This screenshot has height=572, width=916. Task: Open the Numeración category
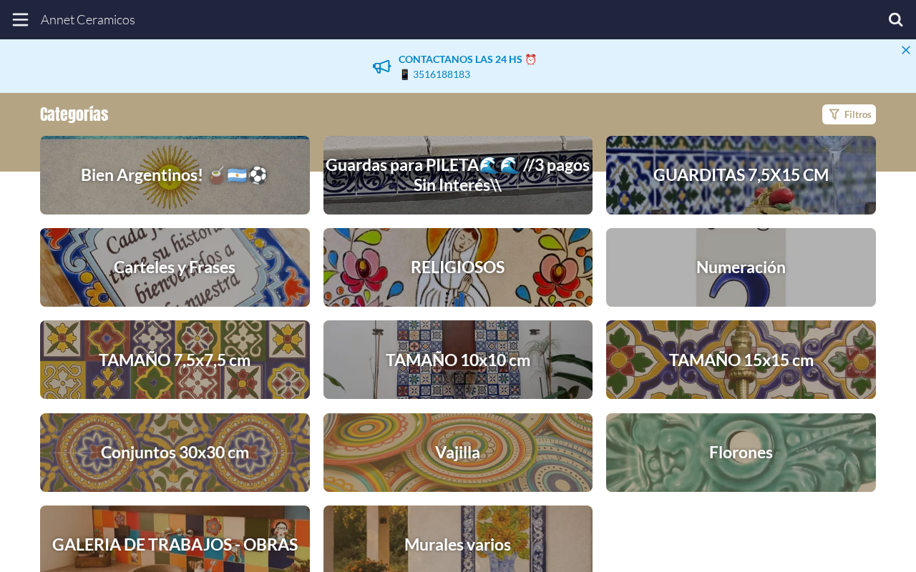(741, 267)
